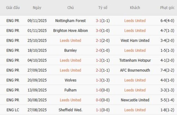Click the Ngày column header
This screenshot has width=177, height=115.
(37, 8)
